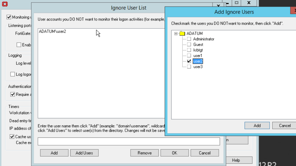Check the Administrator user checkbox
This screenshot has height=166, width=296.
(189, 39)
